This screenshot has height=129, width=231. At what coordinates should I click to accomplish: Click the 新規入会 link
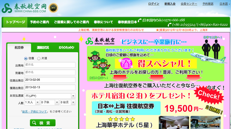(170, 4)
